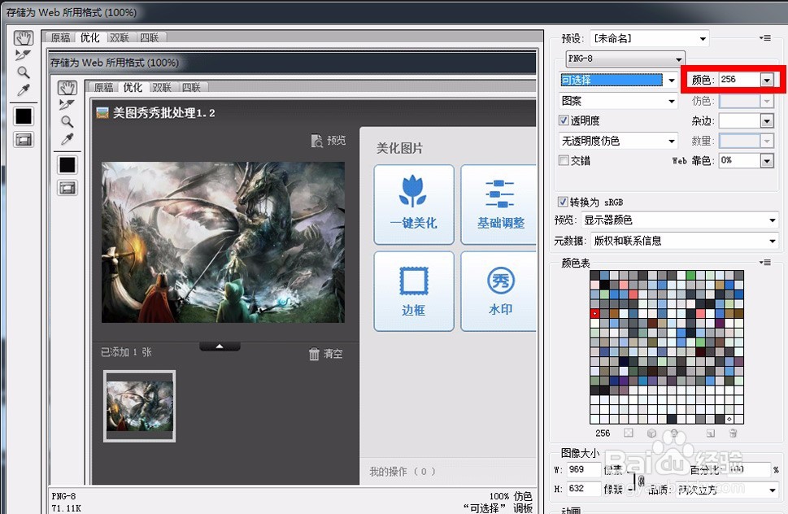Open the 无透明度仿色 dropdown
The image size is (788, 514).
tap(618, 142)
